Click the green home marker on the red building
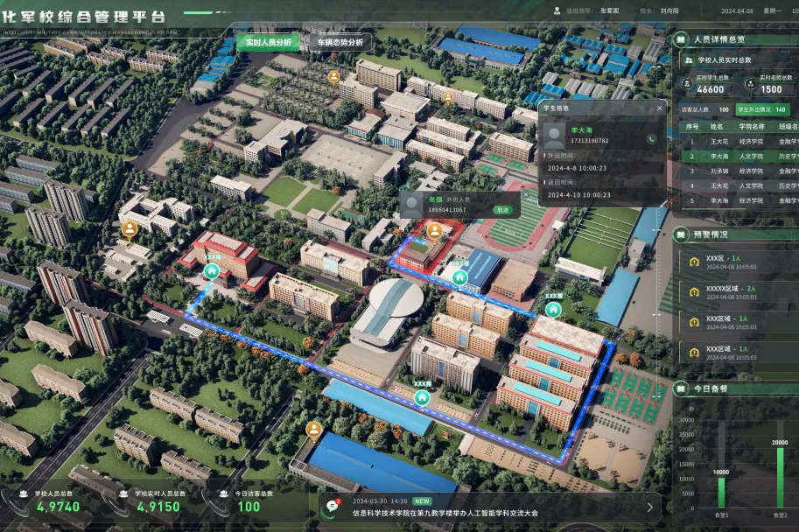799x532 pixels. coord(212,271)
